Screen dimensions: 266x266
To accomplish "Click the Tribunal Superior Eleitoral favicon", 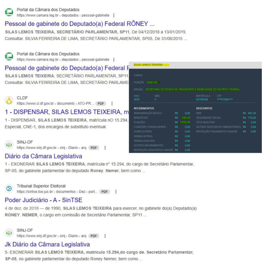I will (x=9, y=188).
